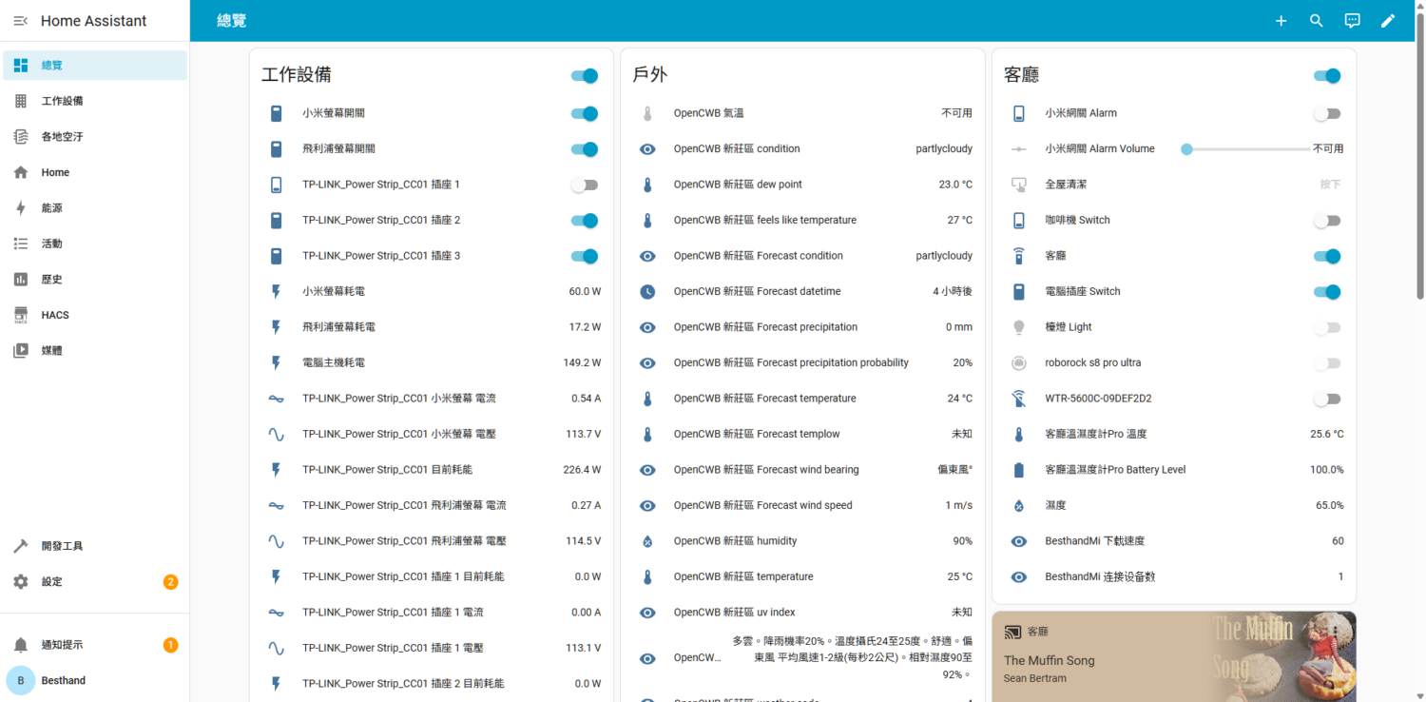Screen dimensions: 1426x702
Task: Open the search magnifier in header
Action: pyautogui.click(x=1317, y=21)
